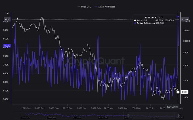Click the 2025 Oct axis label

tap(40, 108)
